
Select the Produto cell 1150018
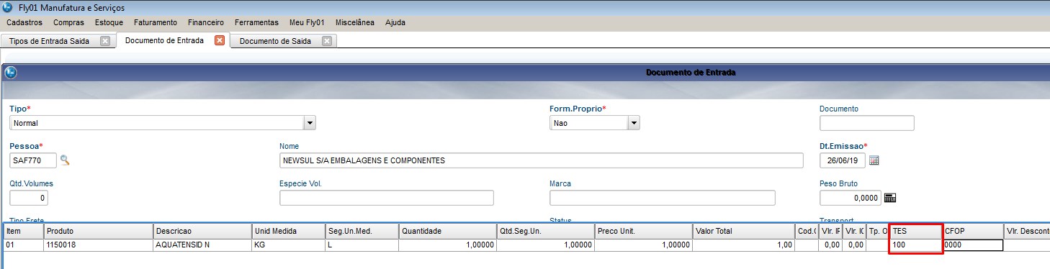(99, 245)
